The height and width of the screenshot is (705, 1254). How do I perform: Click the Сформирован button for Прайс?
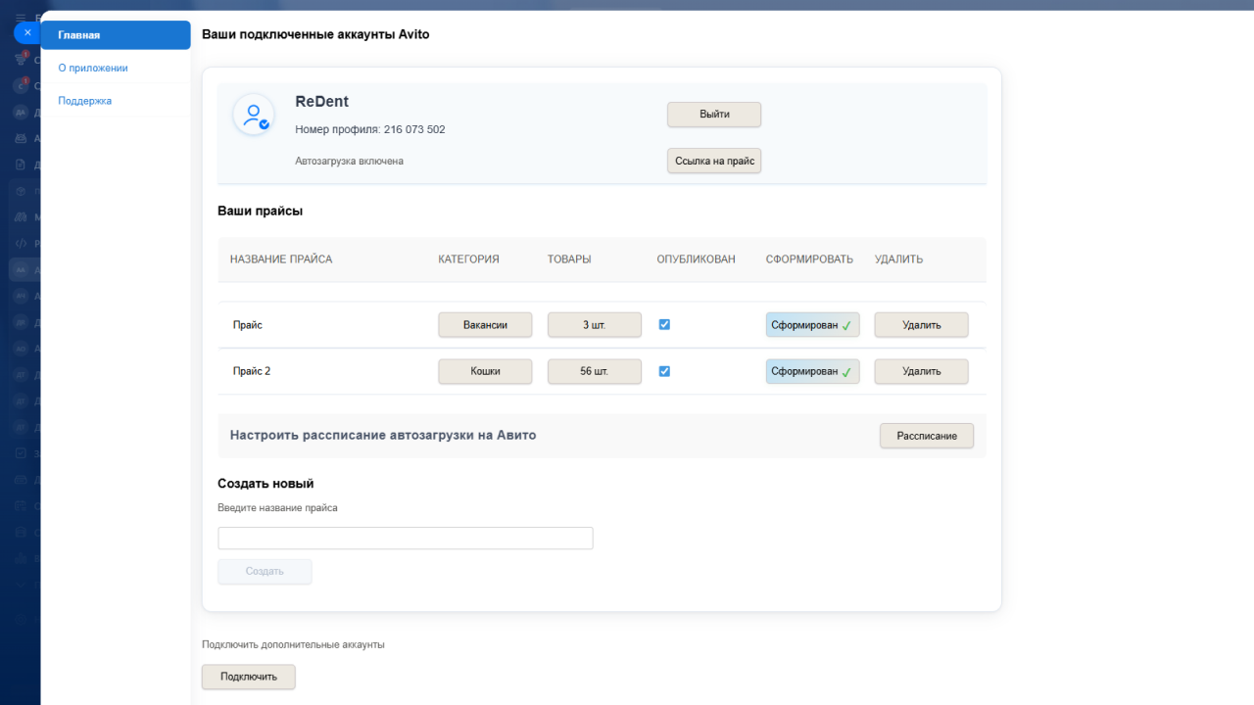pos(812,325)
